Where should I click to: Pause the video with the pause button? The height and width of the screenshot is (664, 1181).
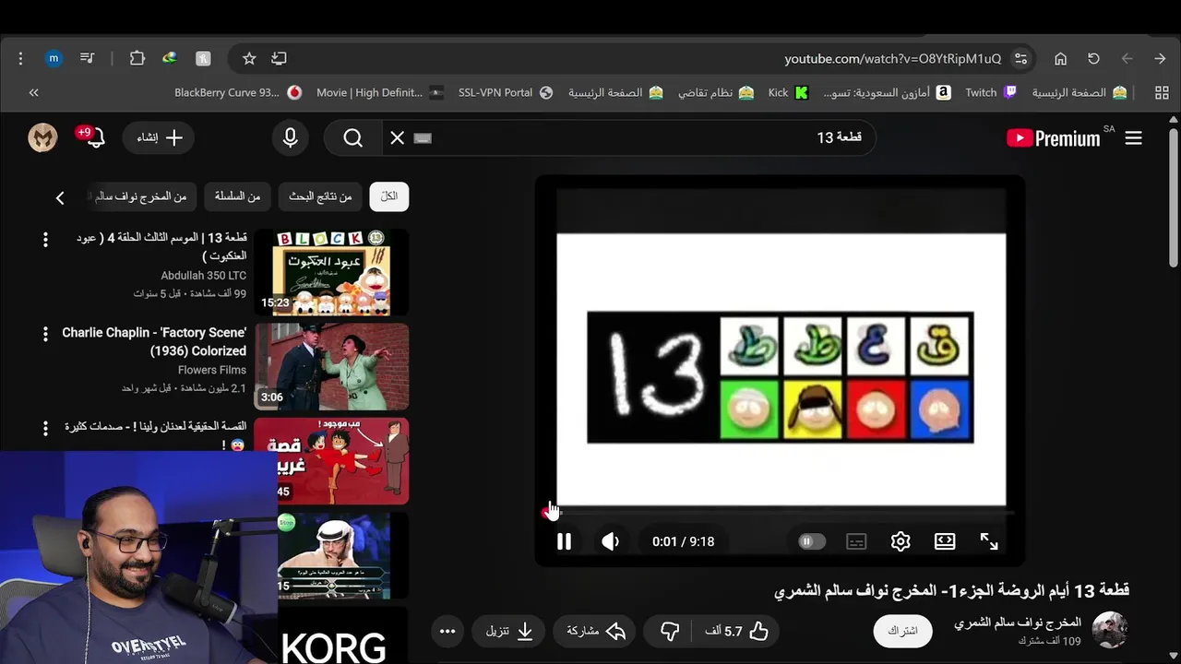564,541
